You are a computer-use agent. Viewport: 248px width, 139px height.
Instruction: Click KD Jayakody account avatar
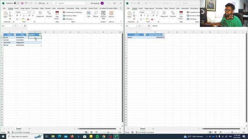click(x=102, y=3)
